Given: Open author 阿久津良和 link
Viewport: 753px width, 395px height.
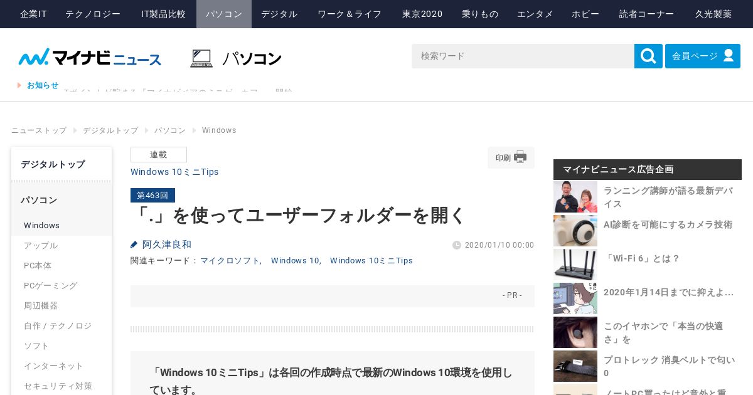Looking at the screenshot, I should (167, 245).
